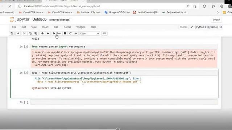Image resolution: width=232 pixels, height=130 pixels.
Task: Click the Python 3 (ipykernel) label
Action: 207,27
